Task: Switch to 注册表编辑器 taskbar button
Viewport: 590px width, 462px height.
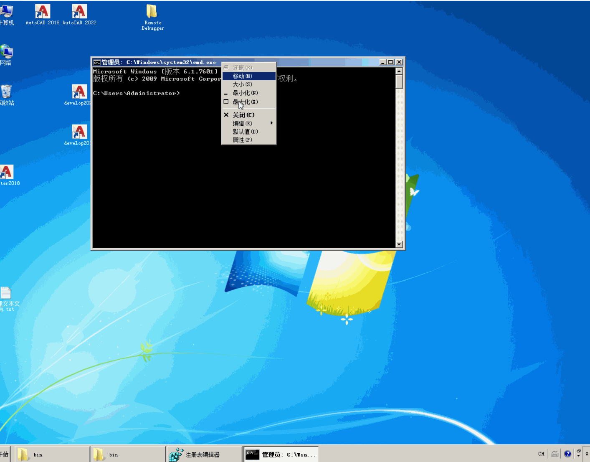Action: pos(203,454)
